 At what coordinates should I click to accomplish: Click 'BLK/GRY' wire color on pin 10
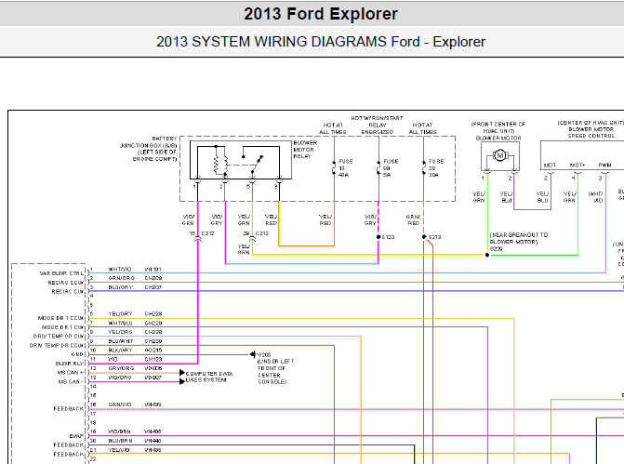(120, 350)
